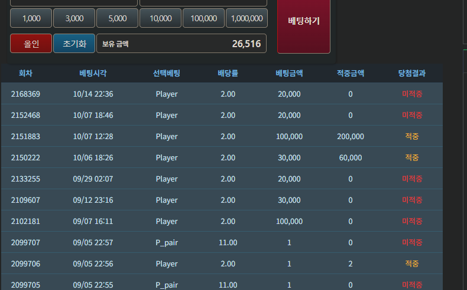Click 미적중 result in row 2133255
The image size is (467, 290).
[x=412, y=179]
